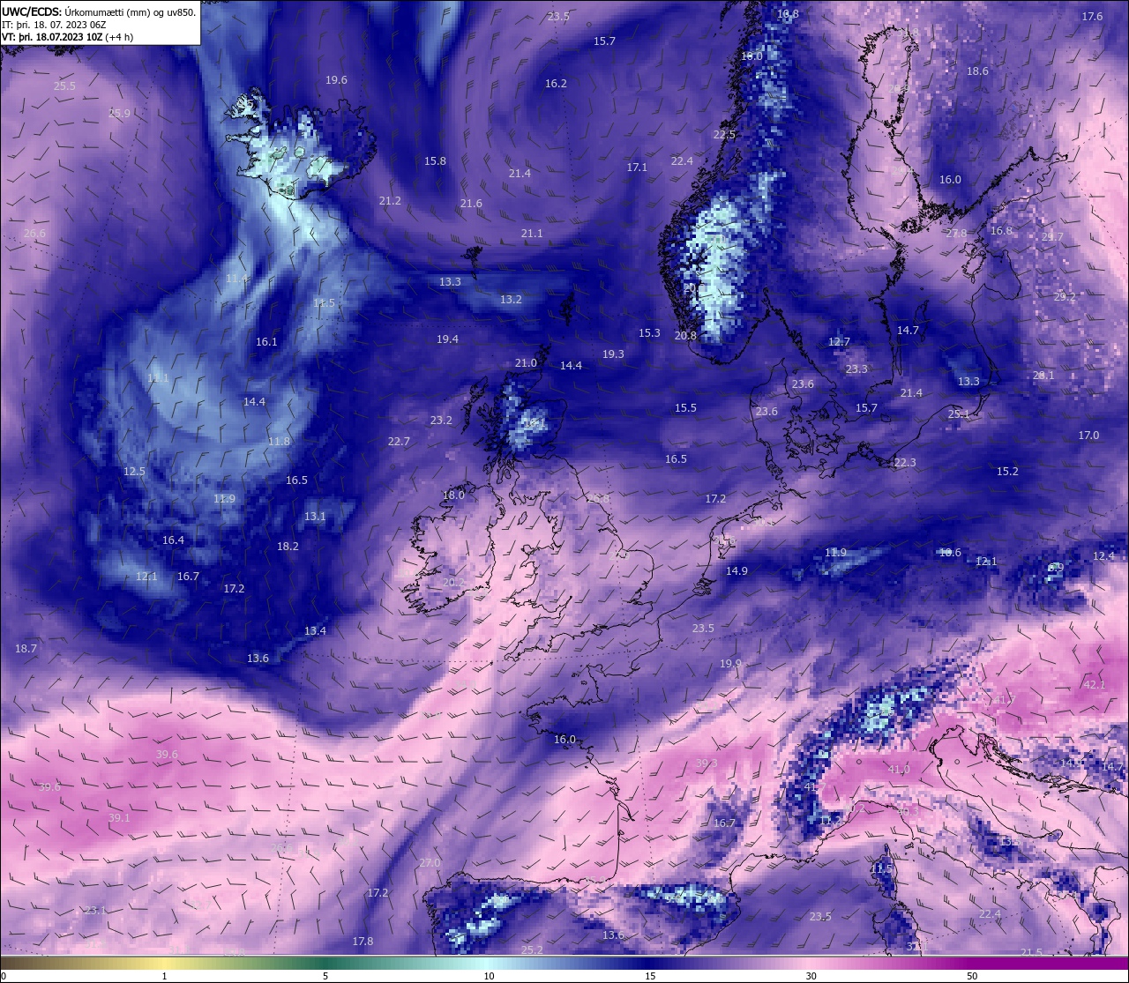Screen dimensions: 1129x983
Task: Click the 11.1 value label
Action: (x=158, y=378)
